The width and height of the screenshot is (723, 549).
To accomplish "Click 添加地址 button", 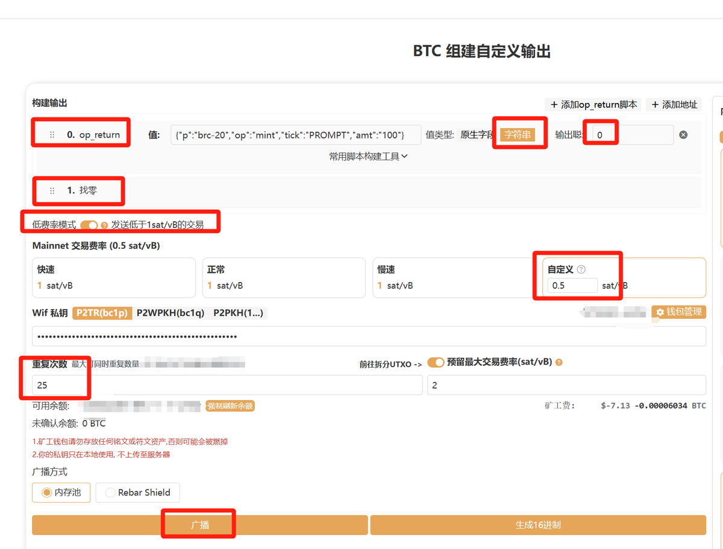I will pyautogui.click(x=674, y=105).
